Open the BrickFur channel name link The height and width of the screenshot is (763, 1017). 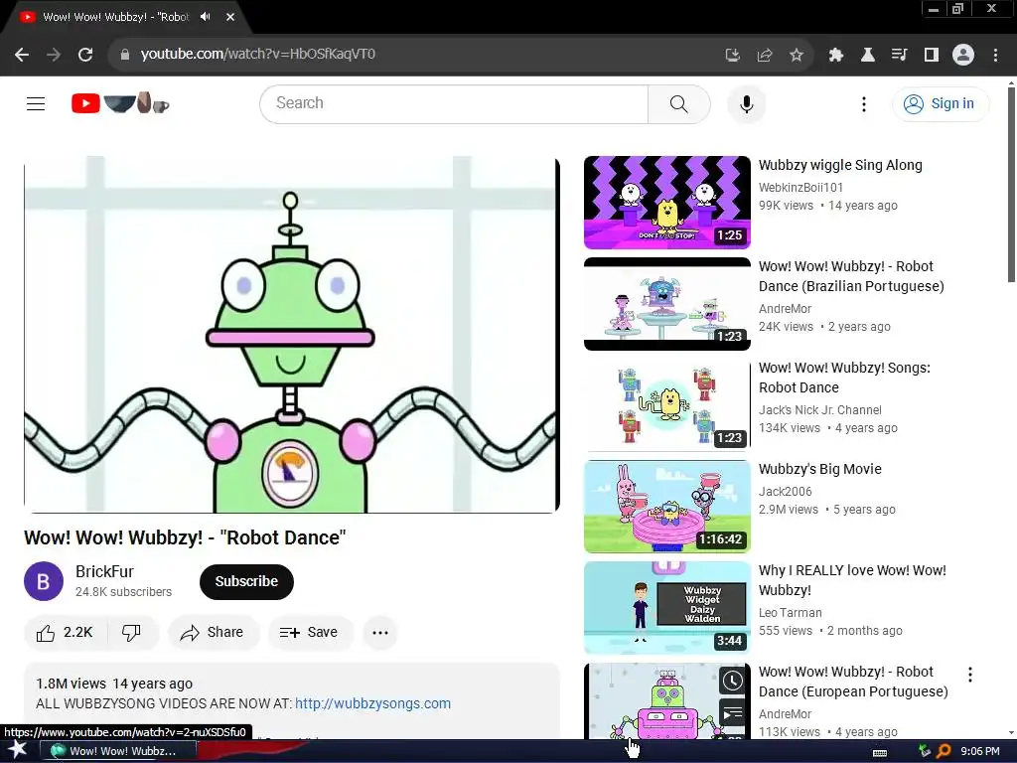coord(104,571)
